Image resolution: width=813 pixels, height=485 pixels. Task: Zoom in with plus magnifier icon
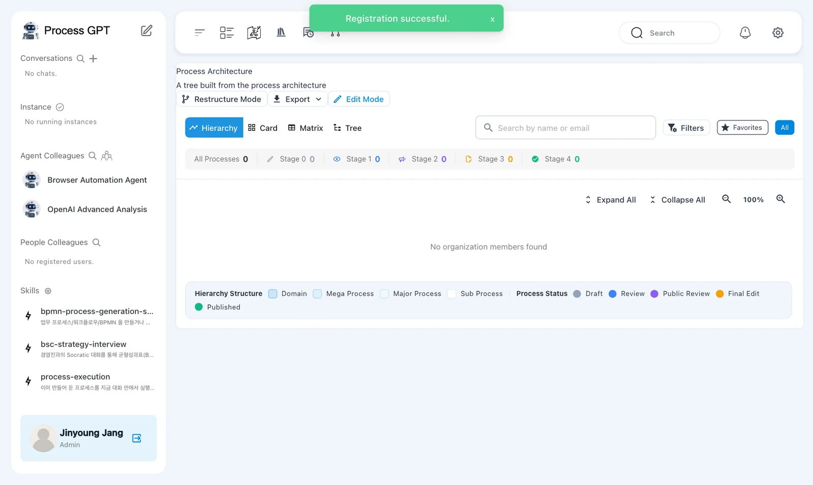click(x=781, y=199)
